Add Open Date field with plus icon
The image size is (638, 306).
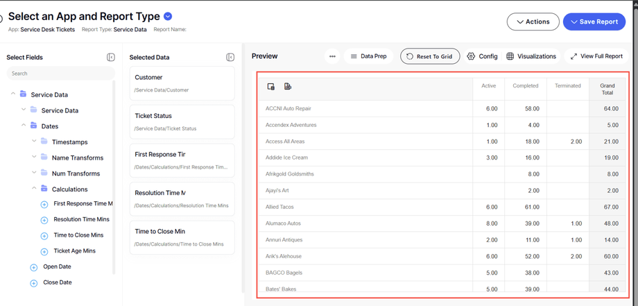(x=33, y=267)
